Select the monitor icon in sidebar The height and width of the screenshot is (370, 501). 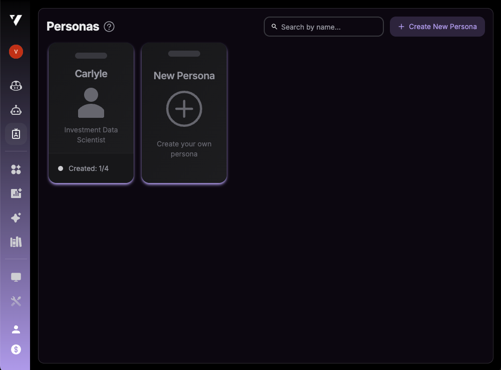[16, 277]
